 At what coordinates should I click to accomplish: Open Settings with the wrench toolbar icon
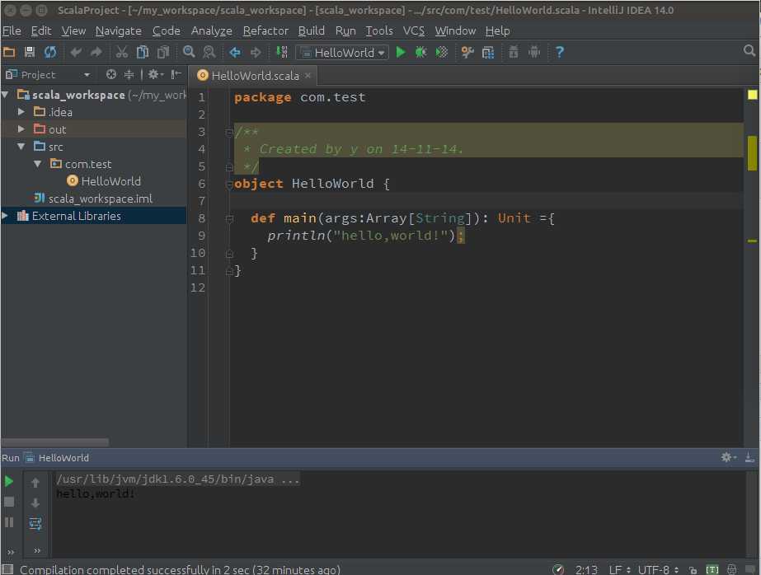(x=467, y=52)
